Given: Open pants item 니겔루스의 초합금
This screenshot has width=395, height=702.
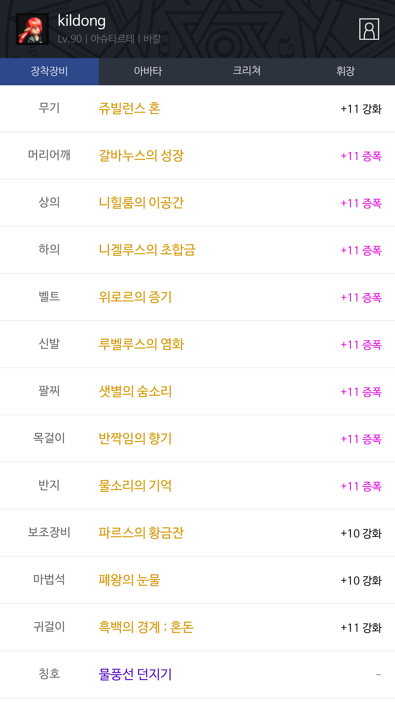Looking at the screenshot, I should (147, 250).
